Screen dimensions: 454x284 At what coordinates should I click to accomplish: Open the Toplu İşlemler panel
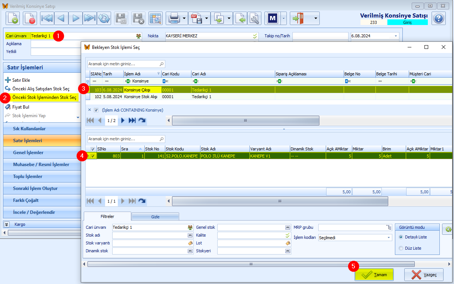[x=42, y=177]
